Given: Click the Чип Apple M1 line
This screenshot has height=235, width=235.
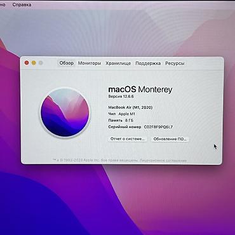Looking at the screenshot, I should [x=121, y=114].
